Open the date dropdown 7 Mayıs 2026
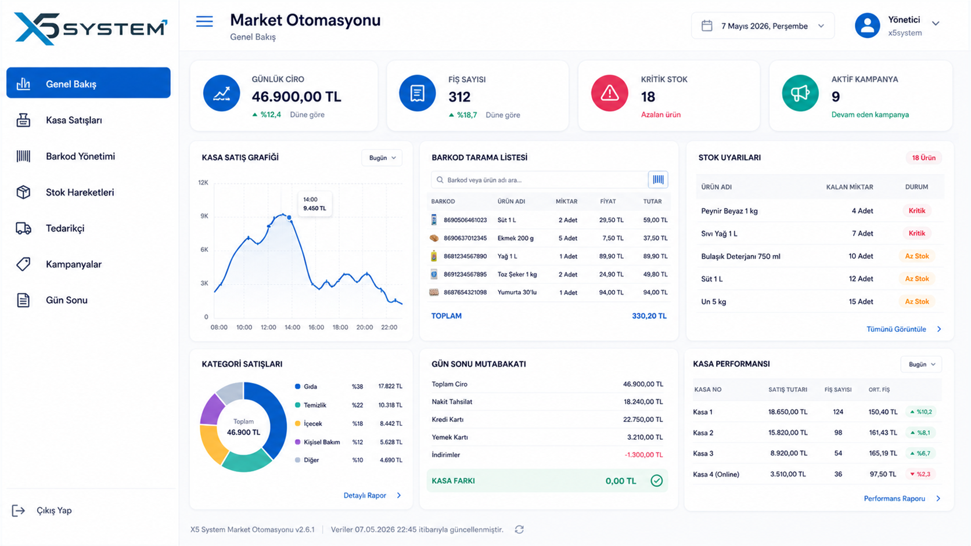Screen dimensions: 971x546 [763, 26]
